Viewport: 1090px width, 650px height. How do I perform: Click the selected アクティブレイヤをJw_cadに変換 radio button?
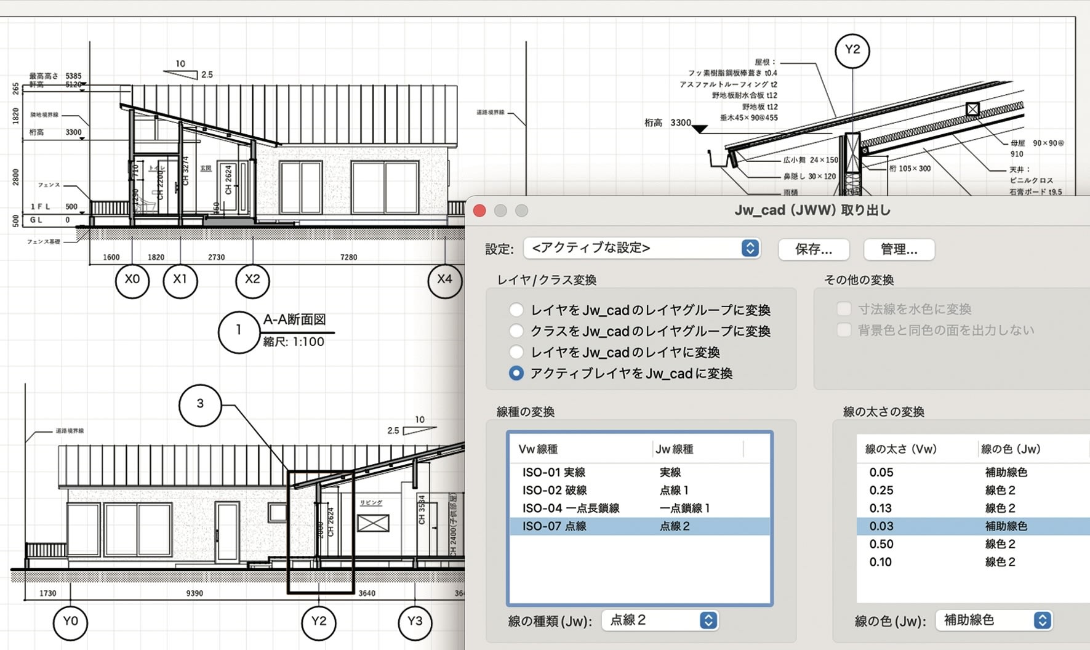point(516,373)
